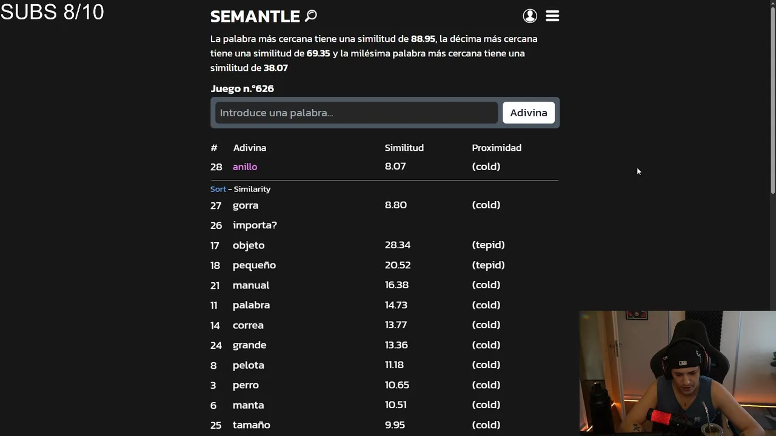Open the hamburger menu
Screen dimensions: 776x436
(552, 16)
